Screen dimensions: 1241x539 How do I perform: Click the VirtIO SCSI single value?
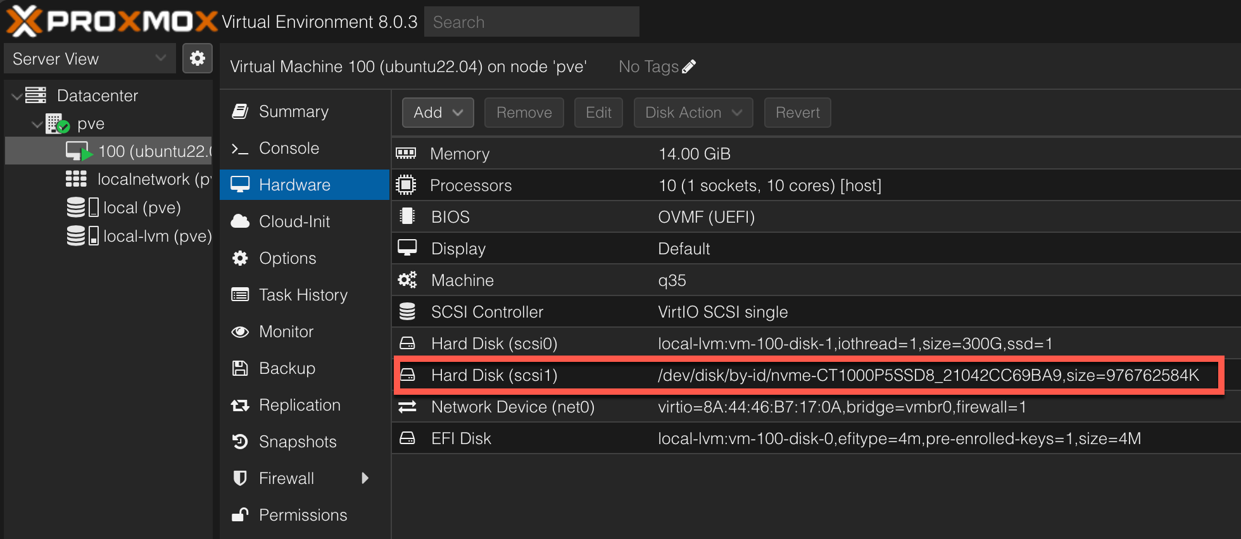tap(723, 312)
